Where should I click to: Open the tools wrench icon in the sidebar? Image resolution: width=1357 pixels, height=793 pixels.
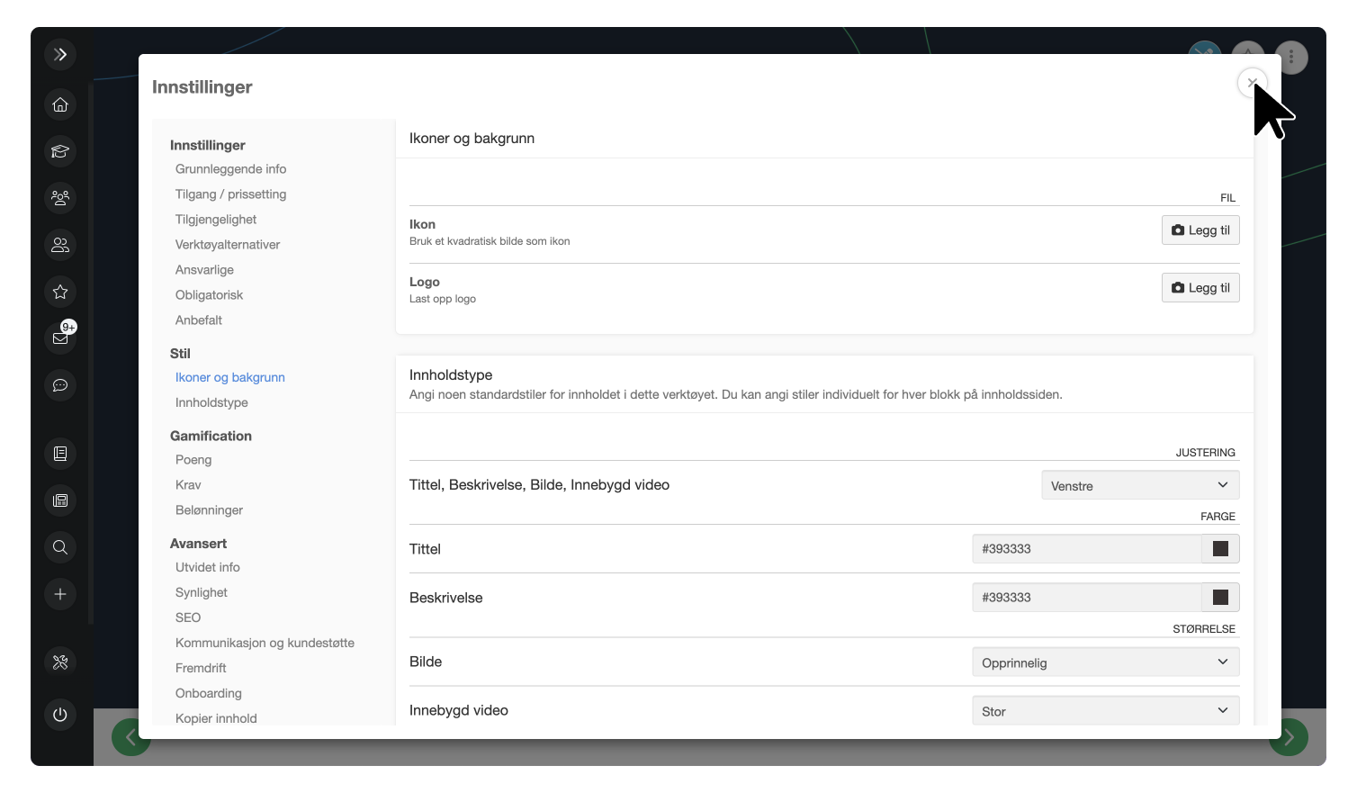(60, 662)
